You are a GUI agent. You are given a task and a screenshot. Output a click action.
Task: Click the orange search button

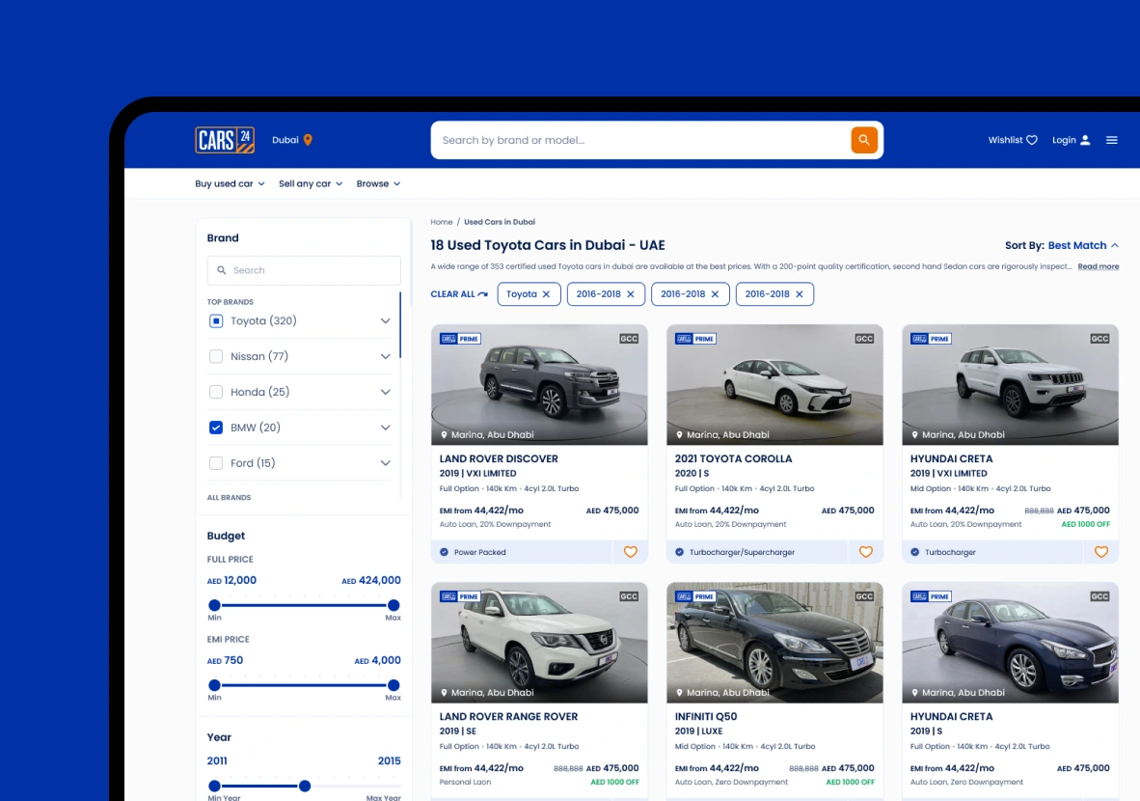(x=864, y=140)
